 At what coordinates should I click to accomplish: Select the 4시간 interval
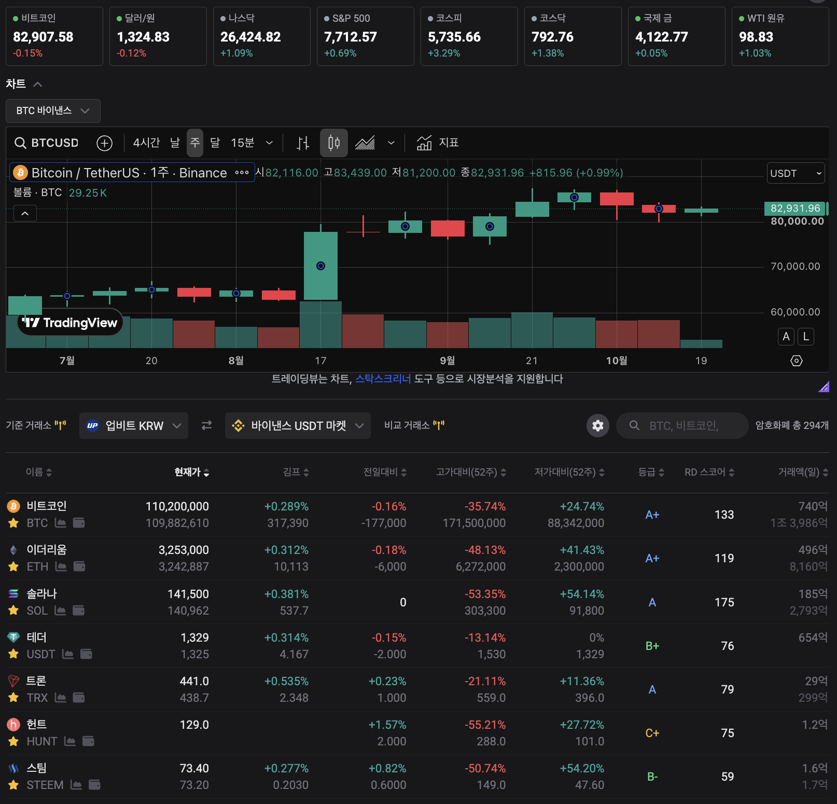click(x=146, y=143)
